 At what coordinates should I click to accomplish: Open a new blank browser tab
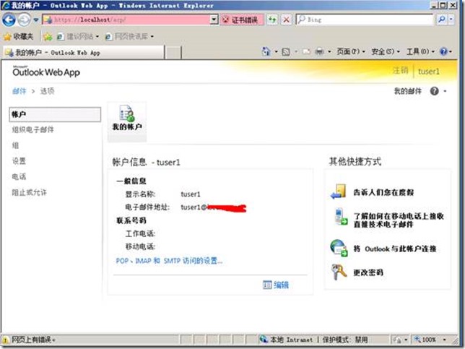click(x=173, y=53)
